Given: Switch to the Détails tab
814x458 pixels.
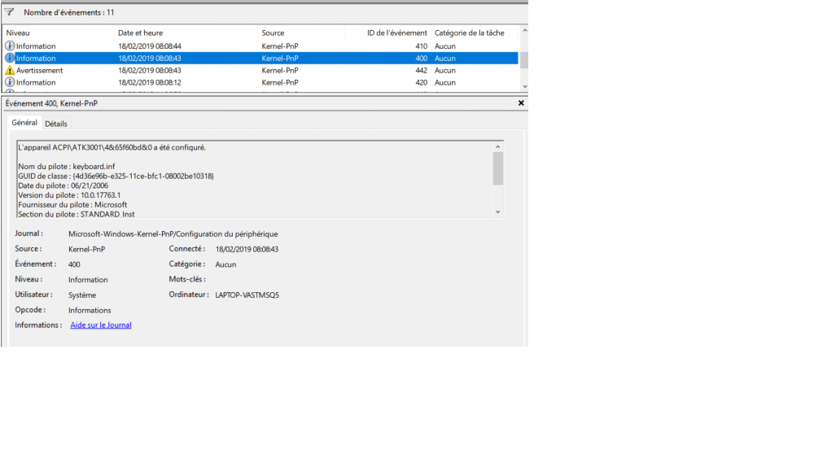Looking at the screenshot, I should 56,124.
